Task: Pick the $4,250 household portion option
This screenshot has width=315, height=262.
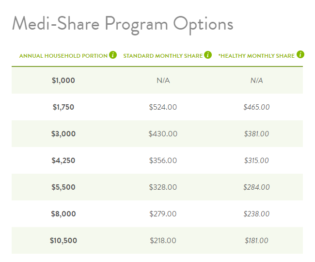Action: click(x=63, y=161)
